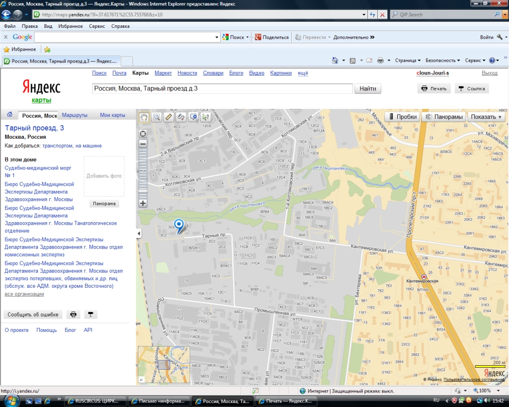Choose the ruler distance measurement tool
509x407 pixels.
(169, 117)
